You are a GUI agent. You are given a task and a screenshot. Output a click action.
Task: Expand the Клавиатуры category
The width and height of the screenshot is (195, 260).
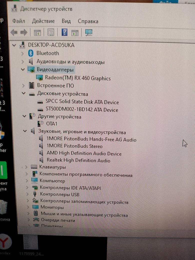(26, 167)
